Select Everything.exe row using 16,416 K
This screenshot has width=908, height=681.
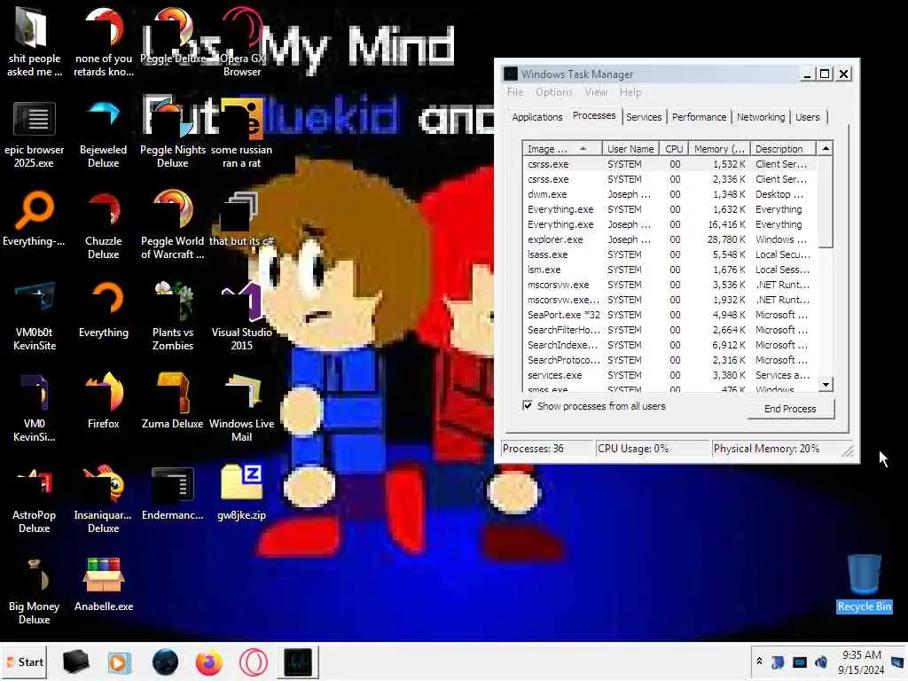[670, 224]
